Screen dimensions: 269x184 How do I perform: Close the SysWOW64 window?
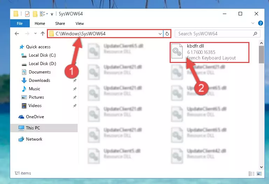(256, 14)
